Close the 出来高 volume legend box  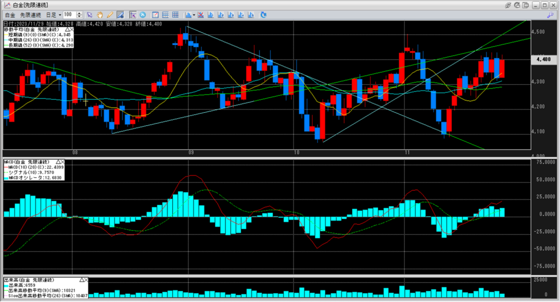86,280
